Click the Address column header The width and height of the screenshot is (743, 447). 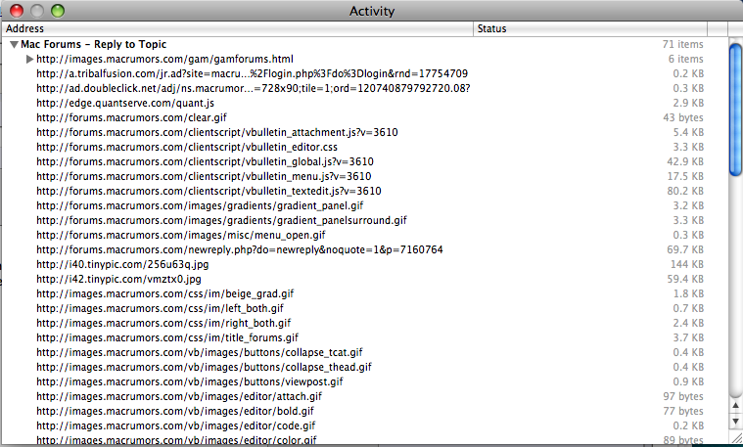click(237, 28)
